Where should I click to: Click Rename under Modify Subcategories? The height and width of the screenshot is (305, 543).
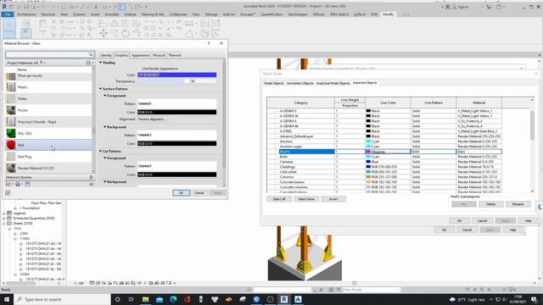[518, 204]
